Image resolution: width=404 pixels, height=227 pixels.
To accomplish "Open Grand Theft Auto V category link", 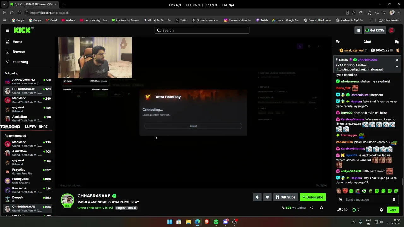I will [95, 208].
